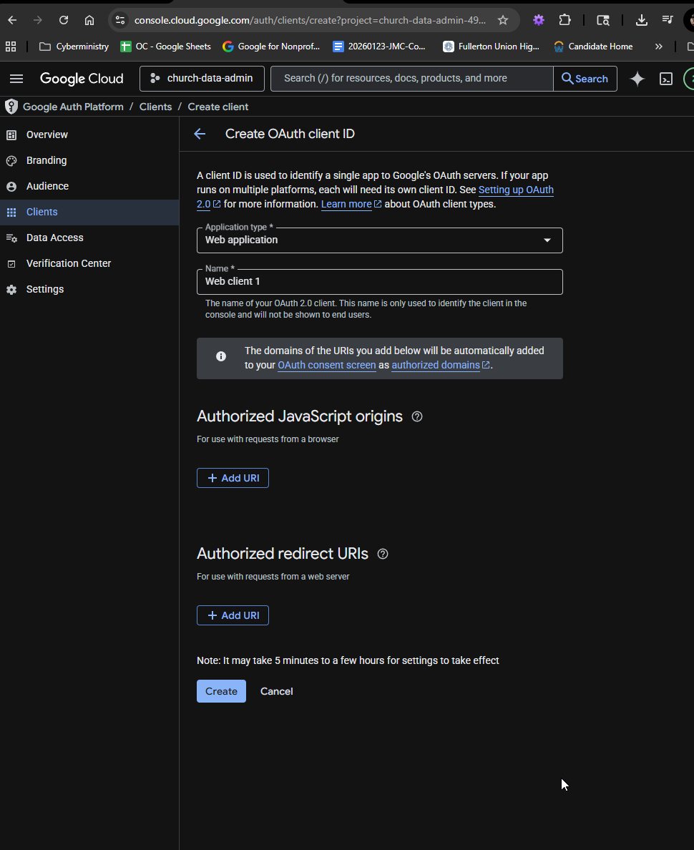Go to Branding in the sidebar
The height and width of the screenshot is (850, 694).
click(x=47, y=160)
